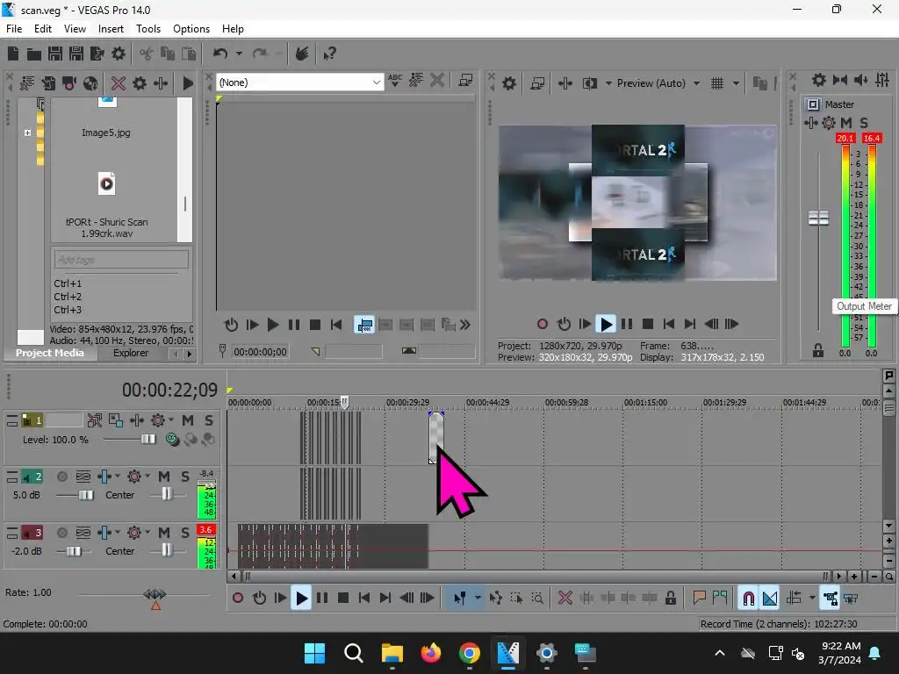Lock the Master fader channels

pyautogui.click(x=818, y=351)
